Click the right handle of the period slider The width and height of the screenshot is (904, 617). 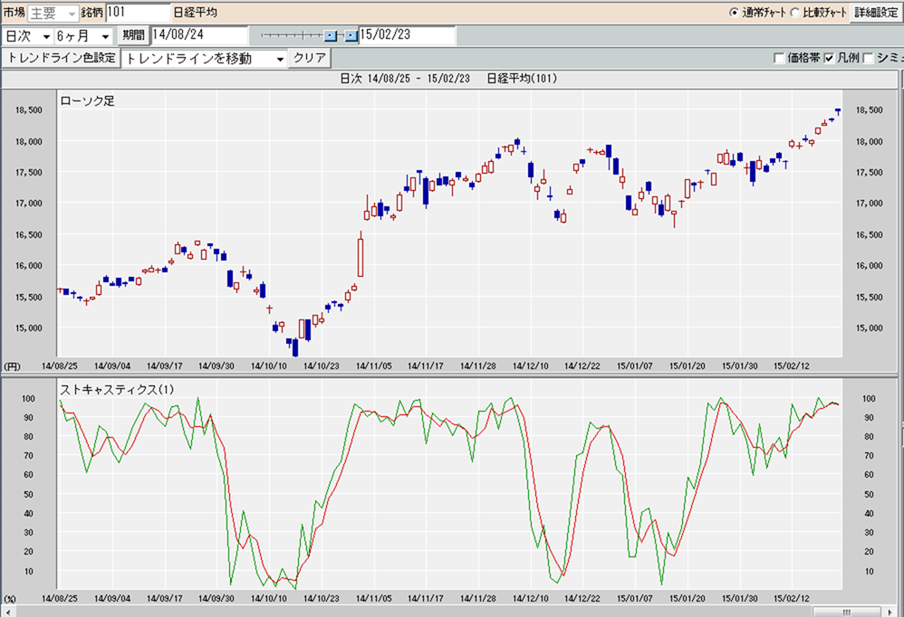click(351, 35)
